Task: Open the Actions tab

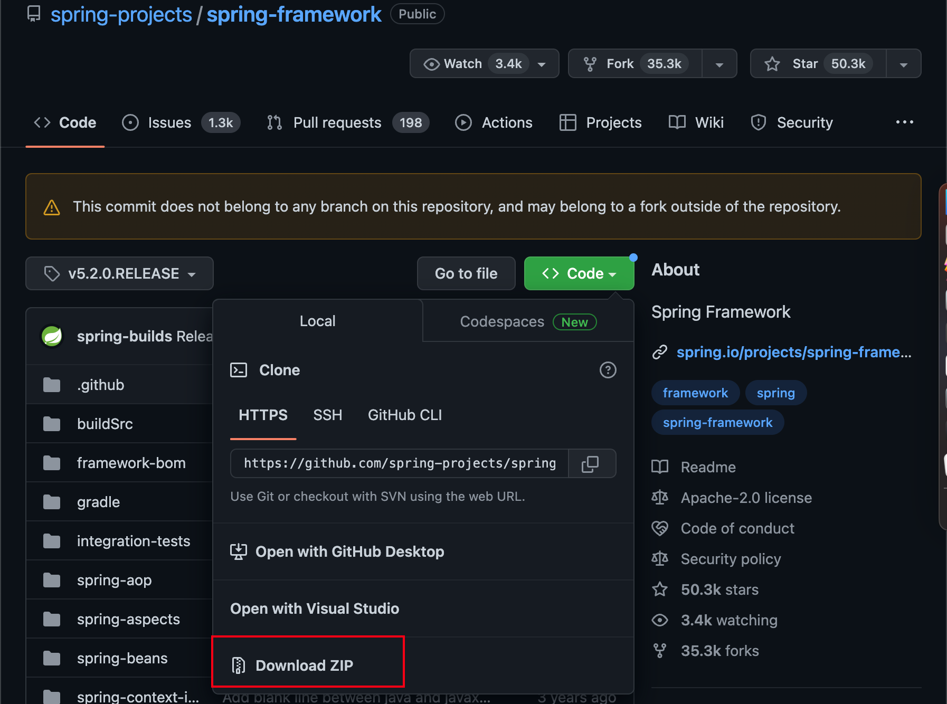Action: click(x=494, y=122)
